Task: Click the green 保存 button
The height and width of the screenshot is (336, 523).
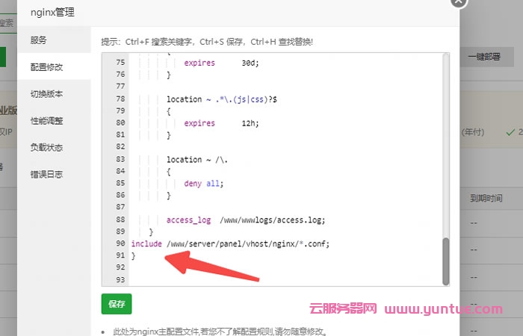Action: point(116,304)
